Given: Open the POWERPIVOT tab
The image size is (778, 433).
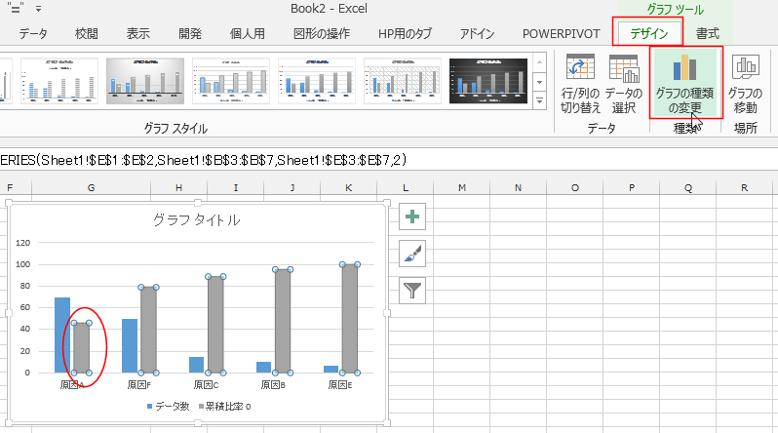Looking at the screenshot, I should tap(561, 33).
